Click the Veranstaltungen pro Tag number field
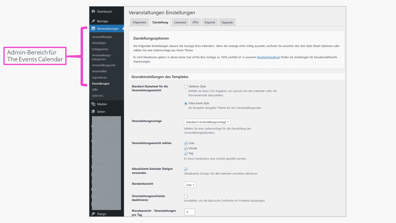The height and width of the screenshot is (223, 396). pyautogui.click(x=190, y=212)
